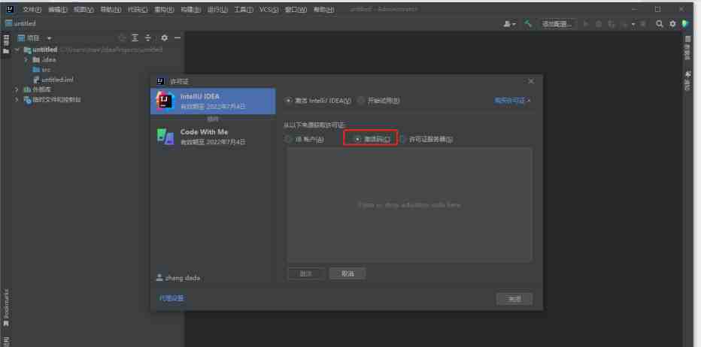Open the Notifications tool window tab on right
The height and width of the screenshot is (347, 701).
(687, 80)
